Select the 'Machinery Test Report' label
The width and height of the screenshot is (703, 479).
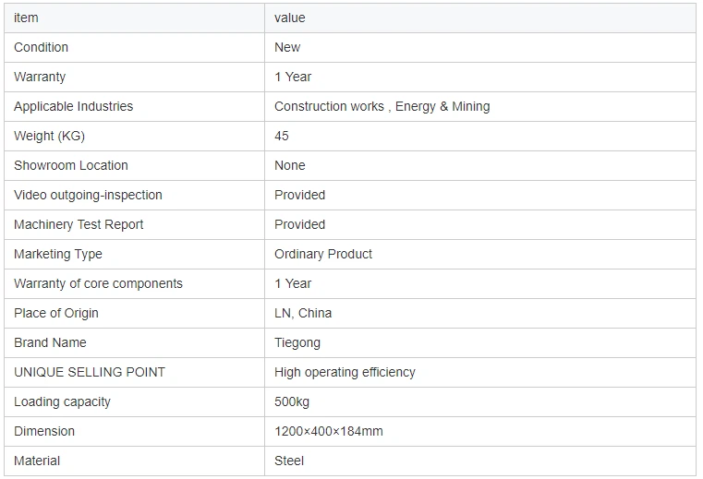pyautogui.click(x=79, y=224)
